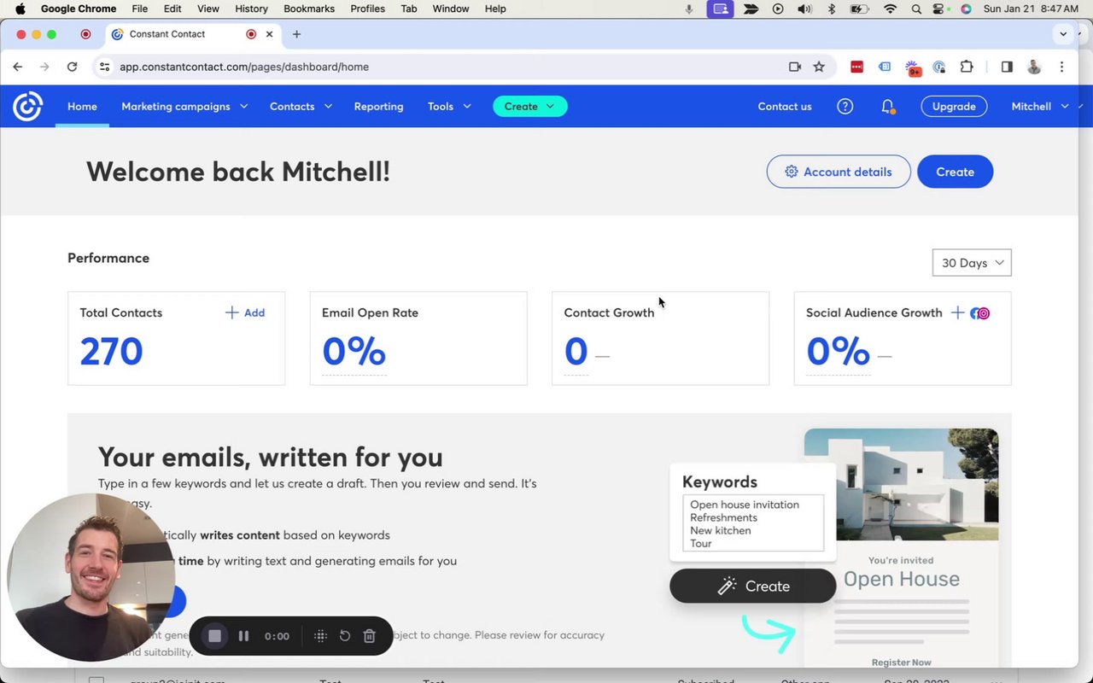
Task: Open the History menu
Action: click(251, 9)
